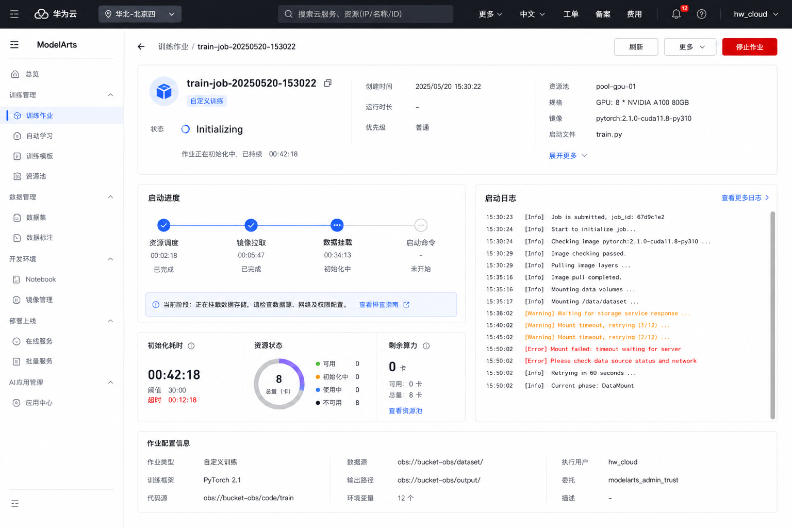
Task: Click the 在线服务 sidebar icon
Action: click(16, 341)
